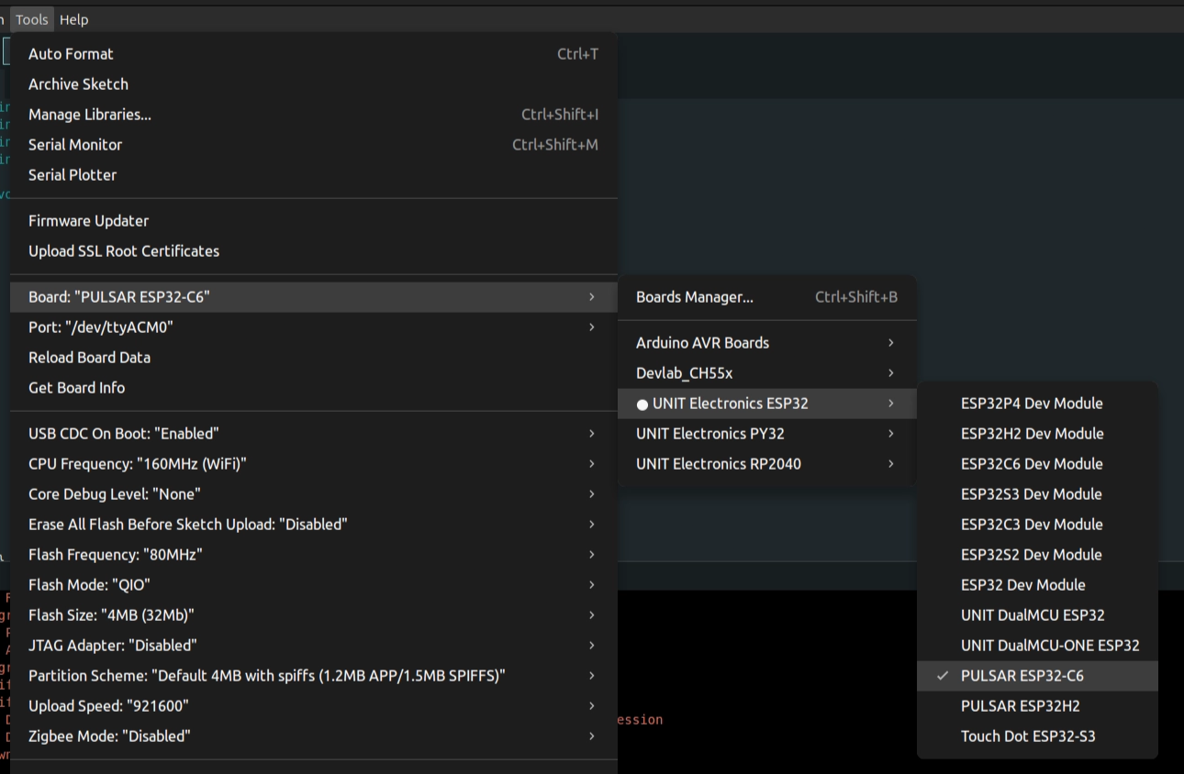Viewport: 1184px width, 774px height.
Task: Expand UNIT Electronics ESP32 boards
Action: click(767, 404)
